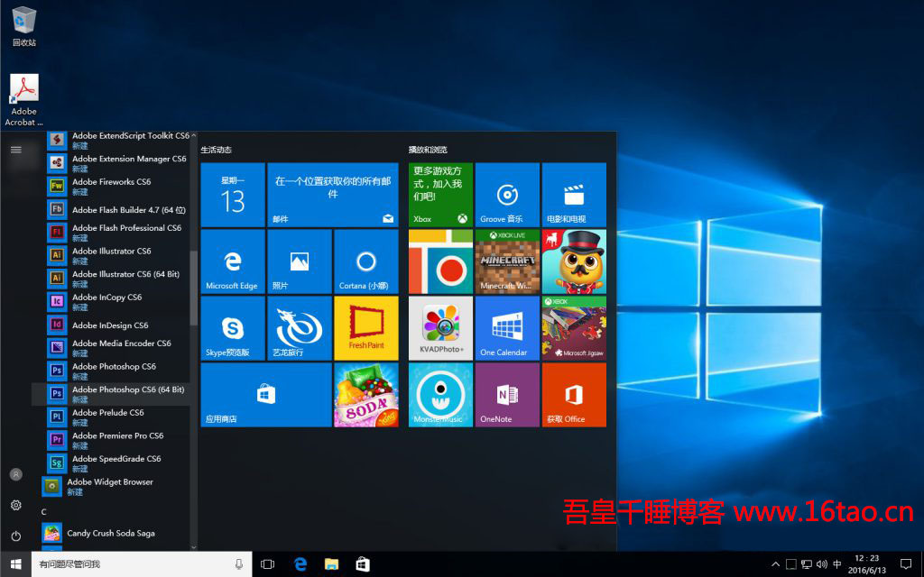Open the Groove music tile
The image size is (924, 577).
click(x=507, y=195)
